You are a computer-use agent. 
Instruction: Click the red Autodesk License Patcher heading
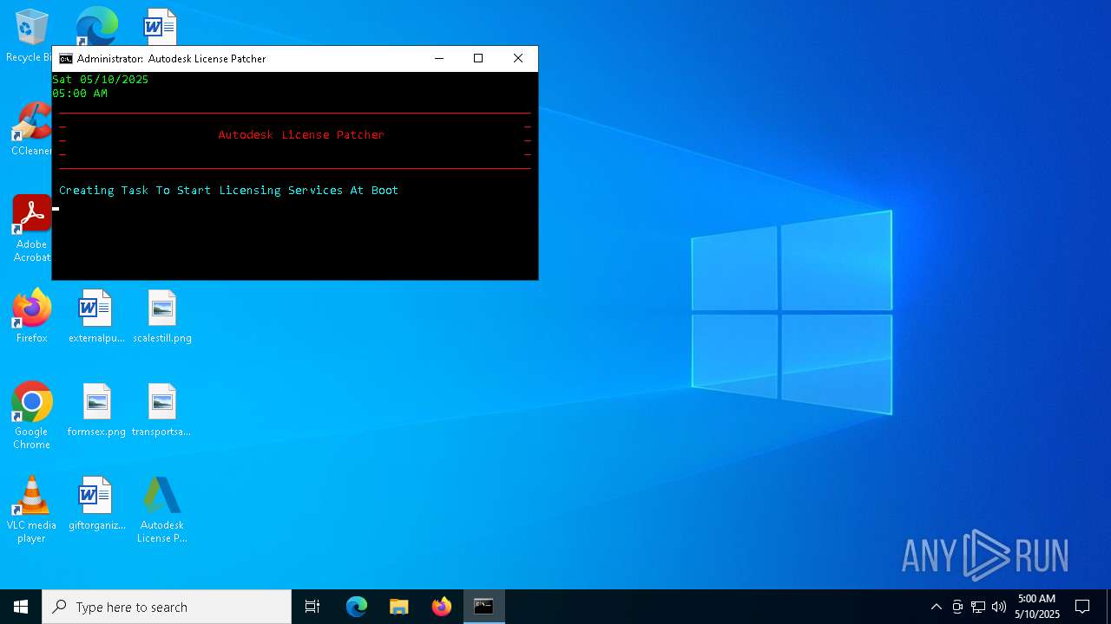[x=301, y=134]
